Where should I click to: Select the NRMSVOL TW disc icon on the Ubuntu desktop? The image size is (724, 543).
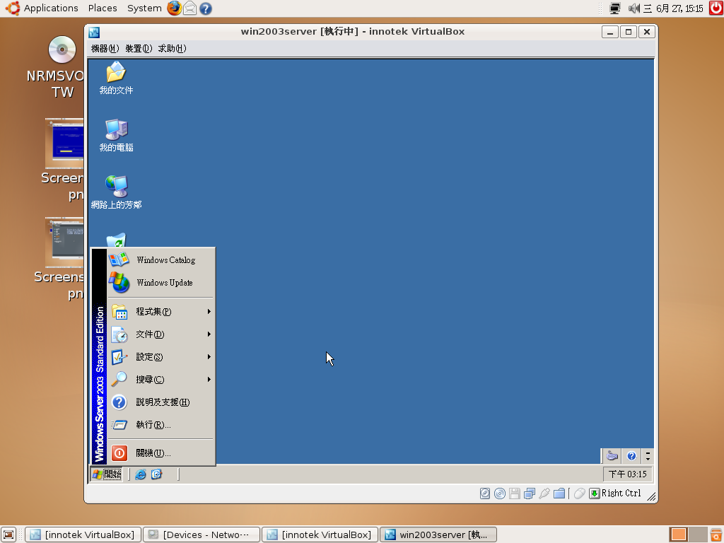(62, 50)
